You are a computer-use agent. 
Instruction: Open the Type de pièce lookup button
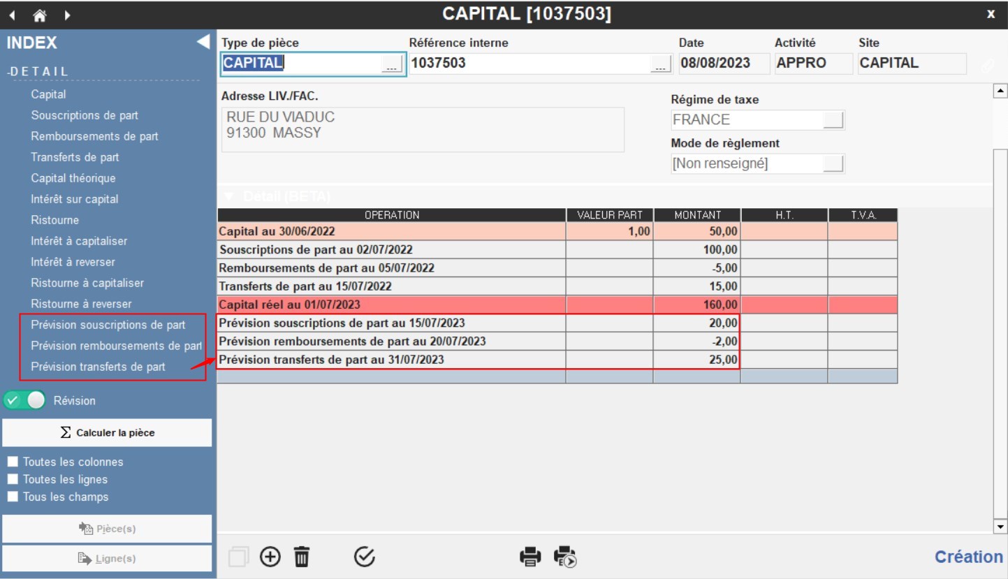(392, 64)
